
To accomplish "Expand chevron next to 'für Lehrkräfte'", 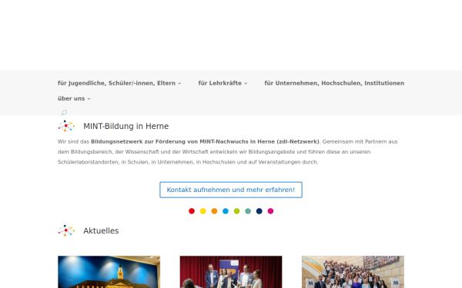I will (246, 84).
